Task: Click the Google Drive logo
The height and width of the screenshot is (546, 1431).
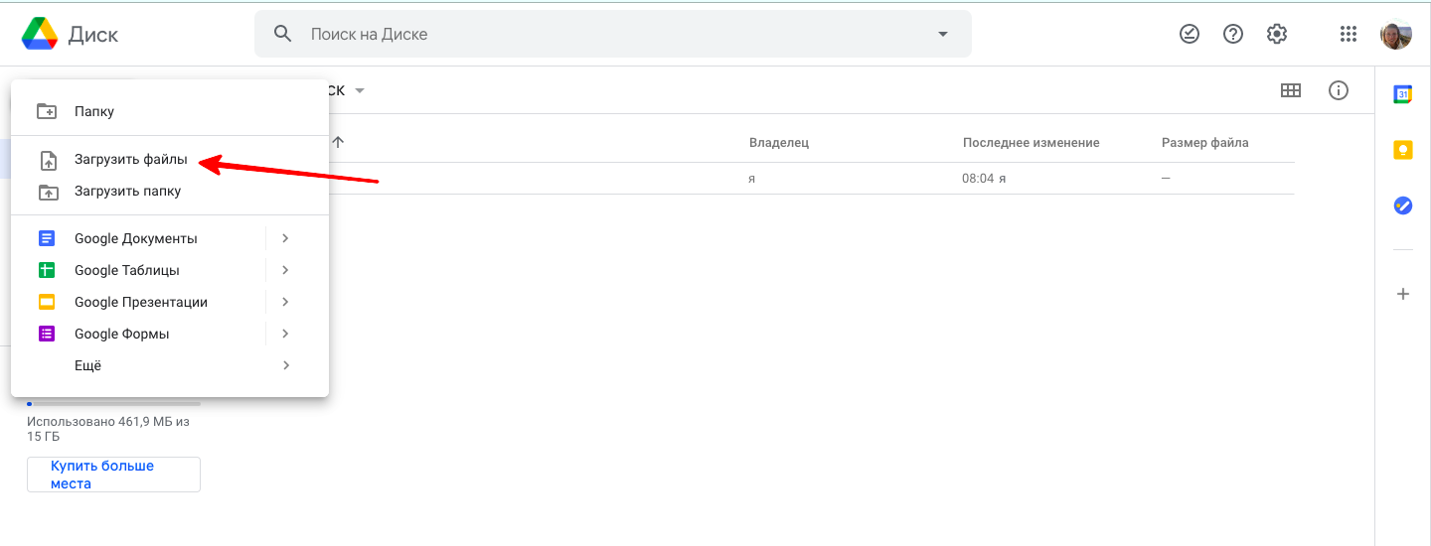Action: pos(40,34)
